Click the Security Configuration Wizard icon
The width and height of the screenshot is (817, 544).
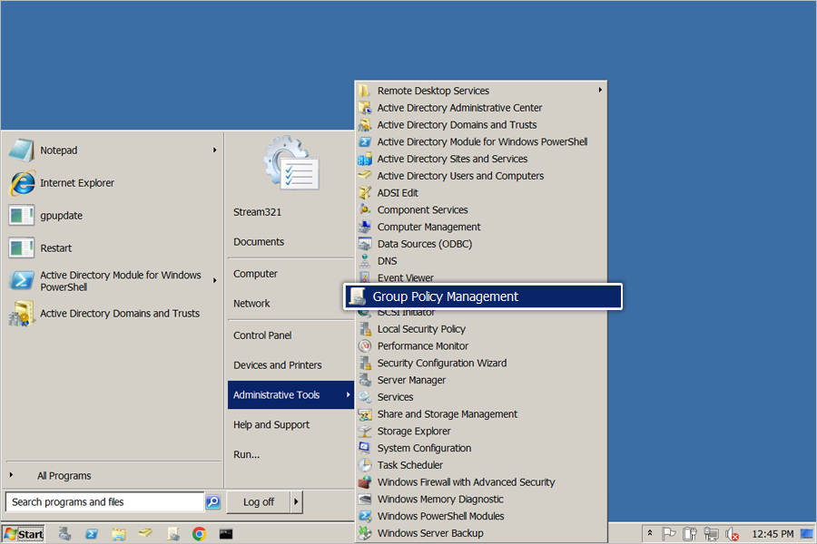(x=365, y=363)
